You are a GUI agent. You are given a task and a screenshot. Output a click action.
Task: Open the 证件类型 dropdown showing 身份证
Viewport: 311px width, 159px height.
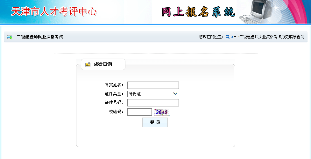153,94
